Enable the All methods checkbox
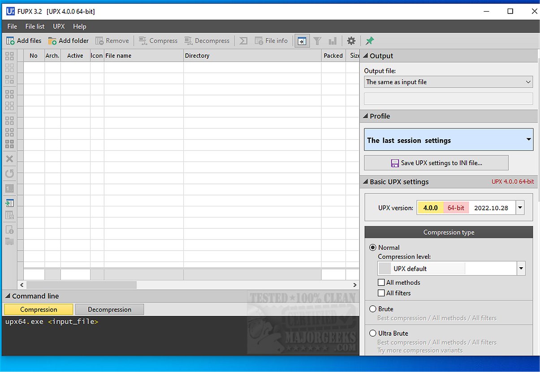The image size is (540, 372). 381,282
